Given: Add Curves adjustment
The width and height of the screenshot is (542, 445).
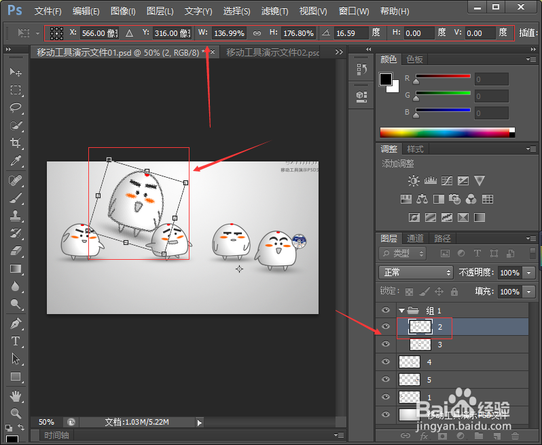Looking at the screenshot, I should [447, 180].
